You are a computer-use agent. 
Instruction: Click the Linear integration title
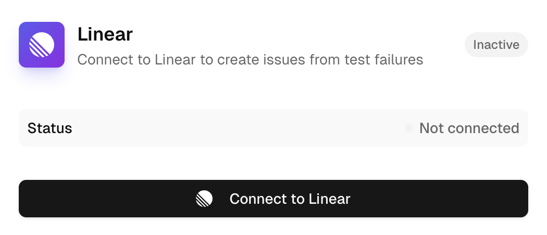pyautogui.click(x=105, y=34)
